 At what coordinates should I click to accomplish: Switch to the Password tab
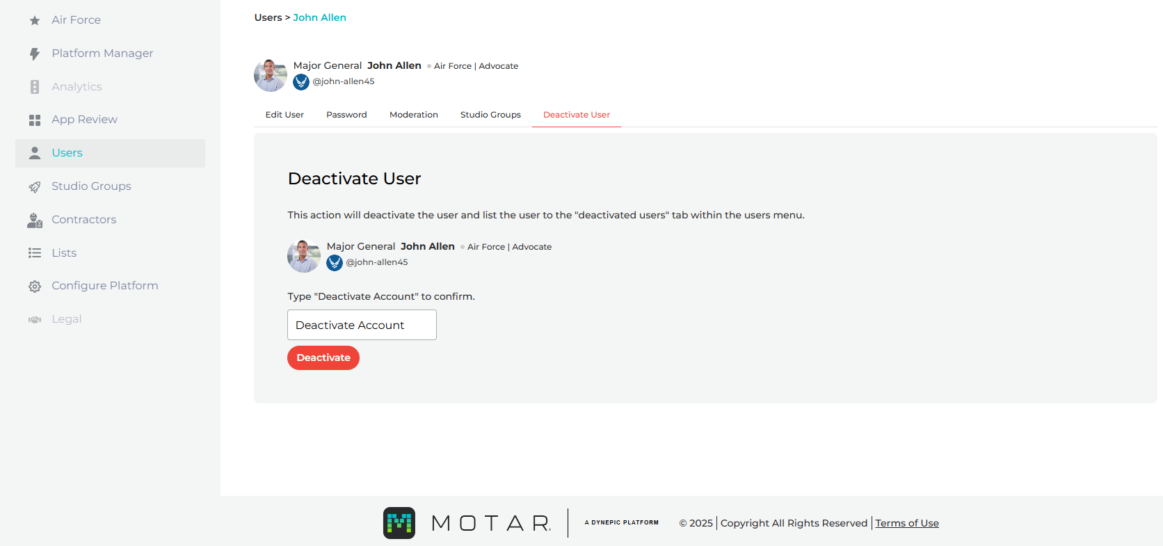(346, 115)
